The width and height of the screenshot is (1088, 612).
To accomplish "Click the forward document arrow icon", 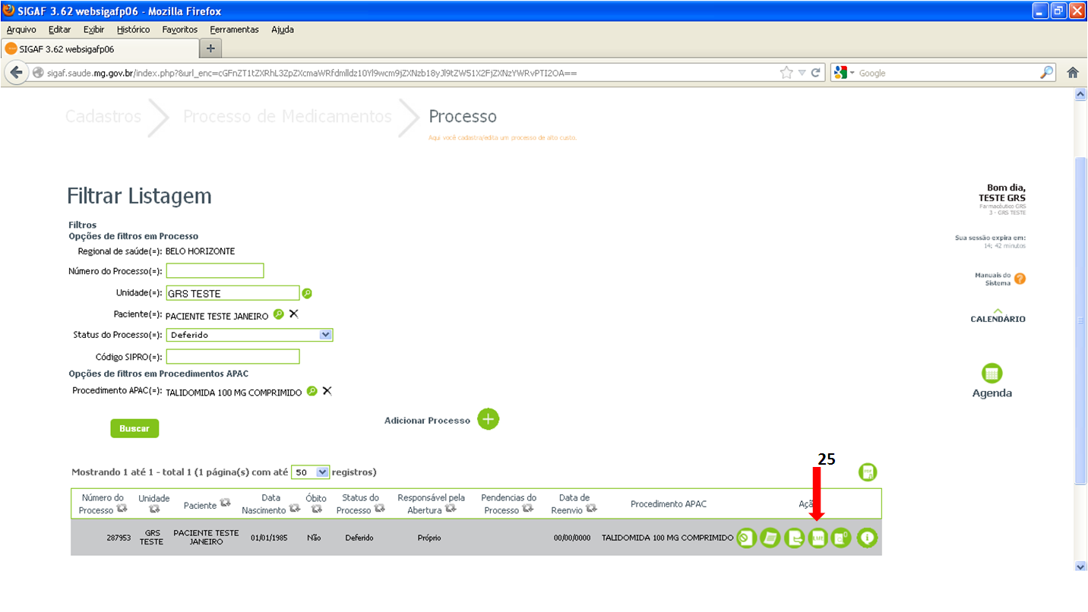I will pyautogui.click(x=795, y=538).
